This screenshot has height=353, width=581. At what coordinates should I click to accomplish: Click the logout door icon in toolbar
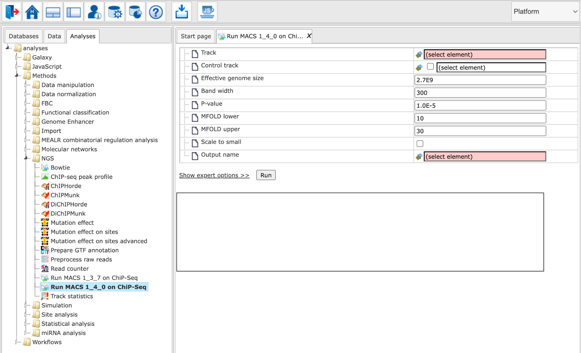coord(12,12)
